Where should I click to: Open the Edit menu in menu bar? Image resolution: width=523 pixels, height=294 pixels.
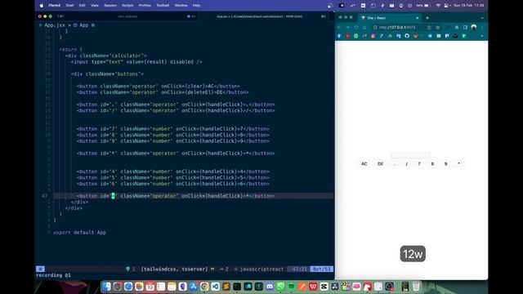[x=82, y=6]
